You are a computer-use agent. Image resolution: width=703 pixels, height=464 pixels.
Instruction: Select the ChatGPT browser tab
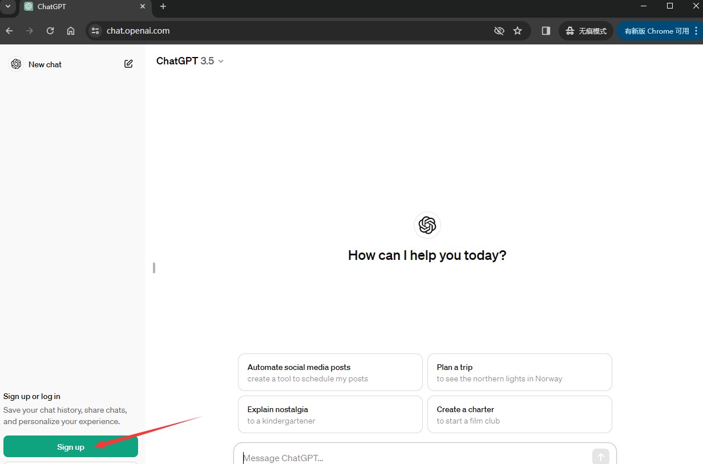click(x=86, y=7)
